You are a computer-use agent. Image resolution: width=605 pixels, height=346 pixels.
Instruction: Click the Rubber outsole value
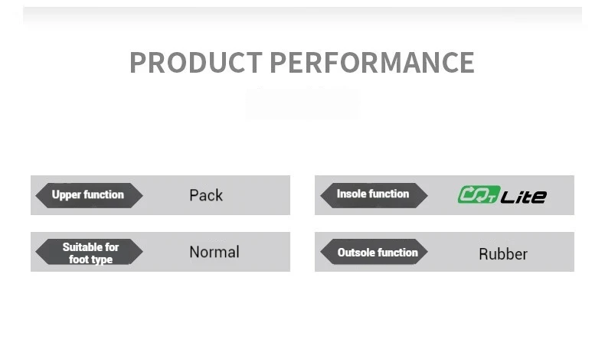(x=503, y=254)
